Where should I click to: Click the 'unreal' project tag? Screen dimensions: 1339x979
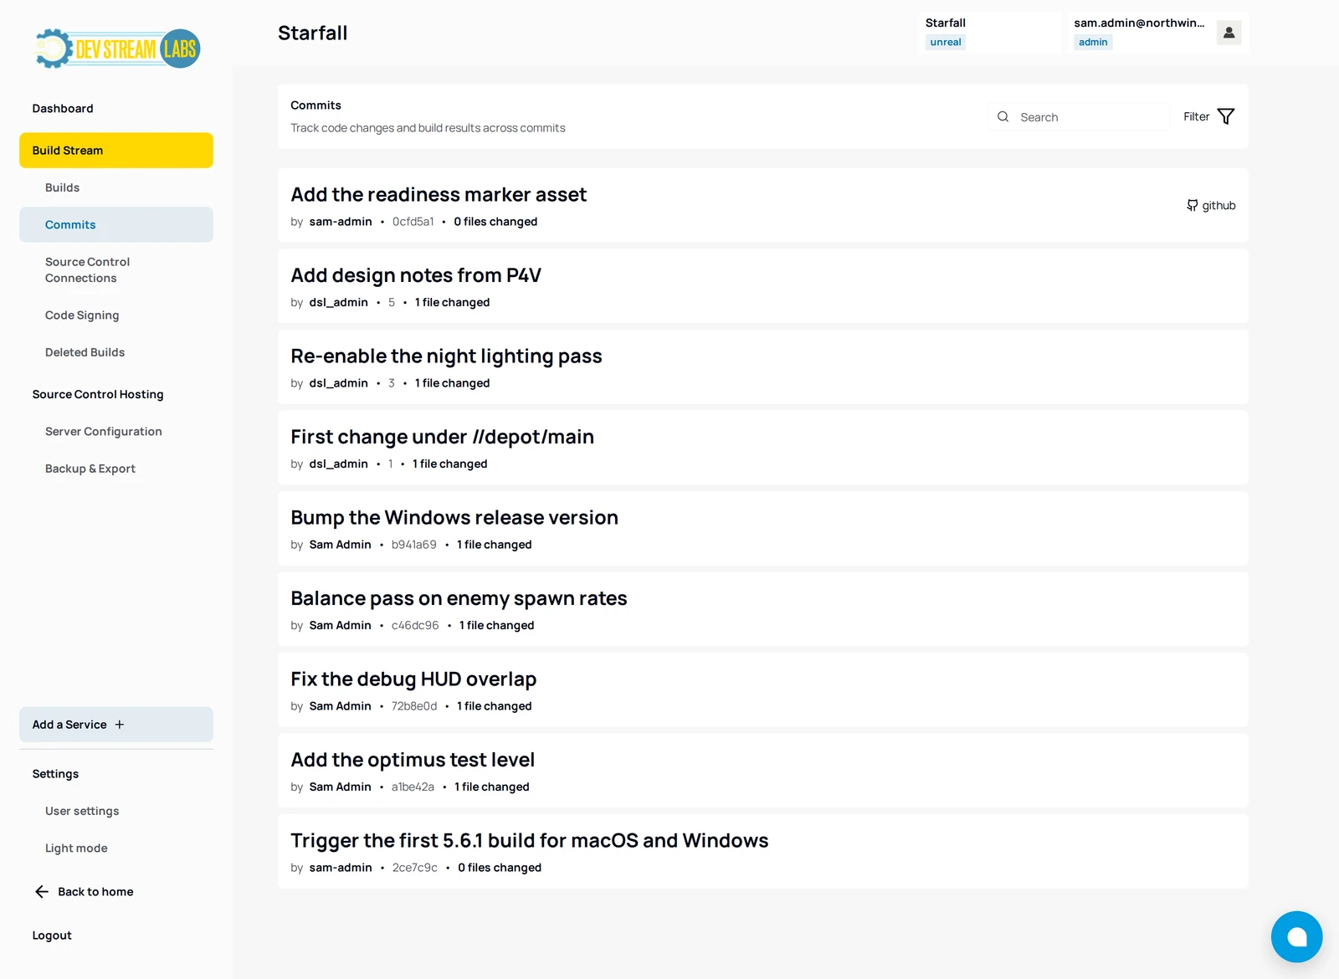tap(946, 42)
